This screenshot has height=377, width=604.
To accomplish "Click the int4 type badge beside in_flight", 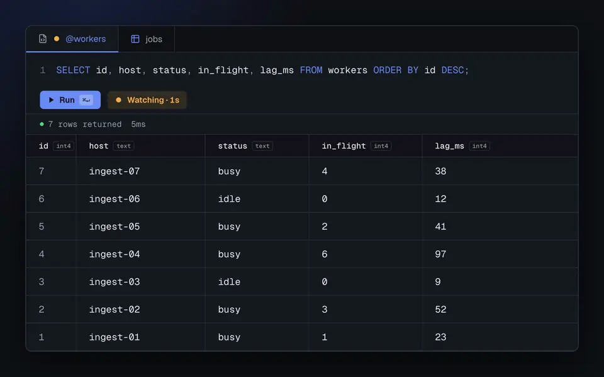I will click(381, 146).
